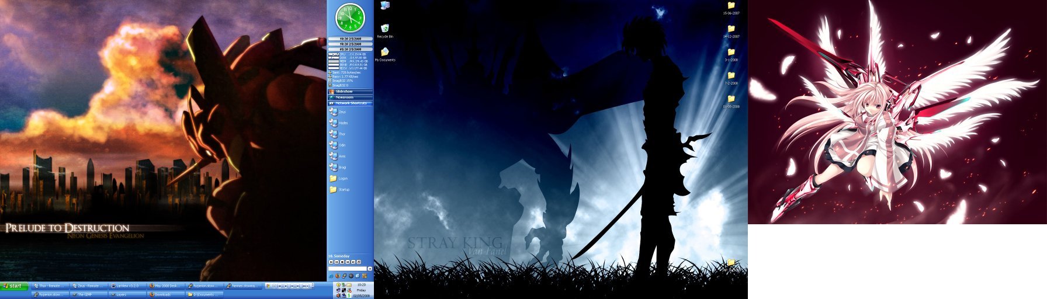Click the yellow shield security tray icon
Image resolution: width=1047 pixels, height=299 pixels.
pyautogui.click(x=338, y=285)
